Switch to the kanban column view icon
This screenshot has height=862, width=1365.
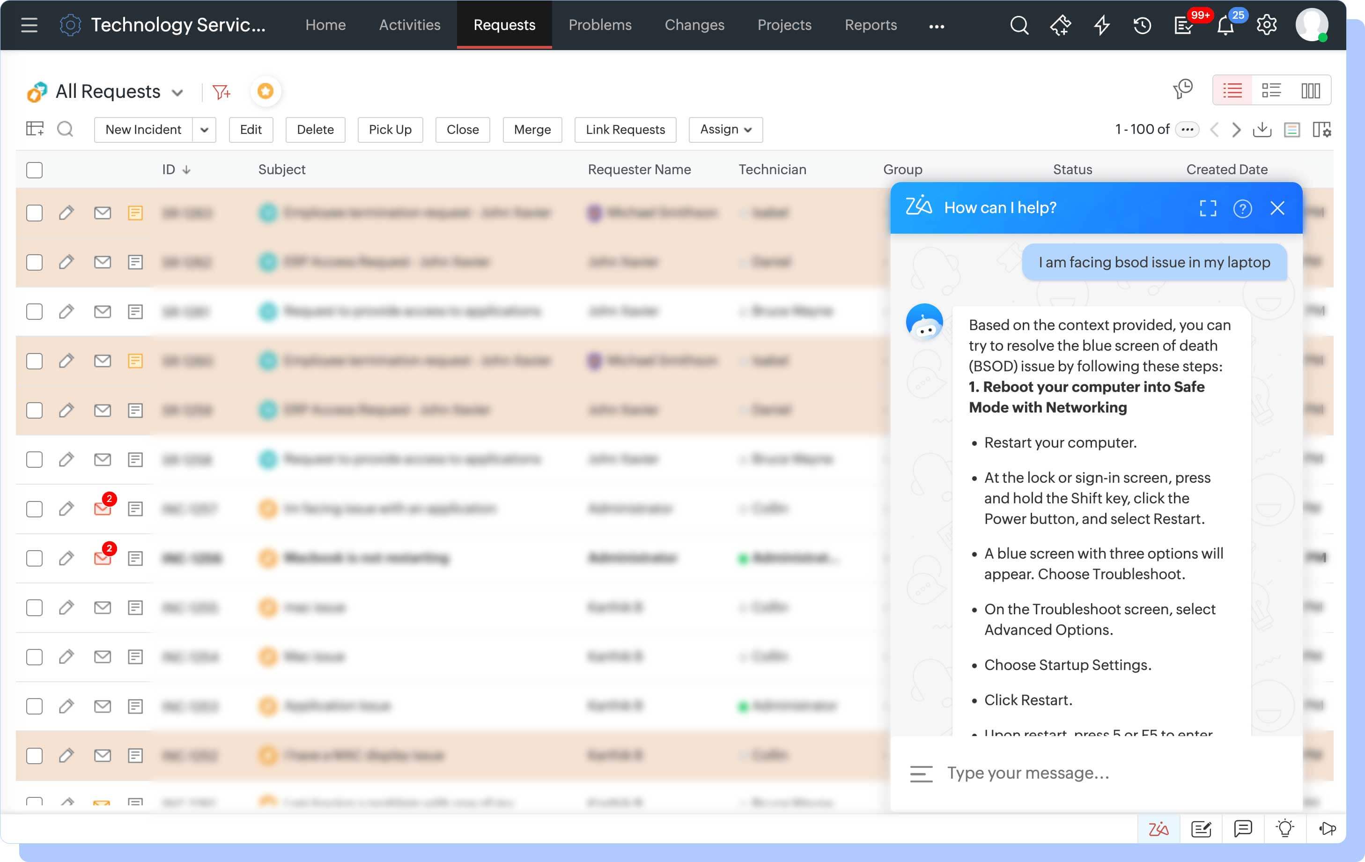click(1310, 91)
